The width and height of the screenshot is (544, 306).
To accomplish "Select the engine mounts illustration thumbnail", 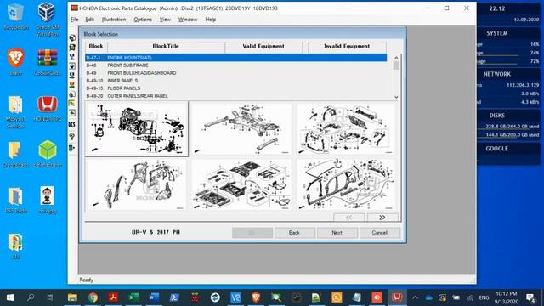I will click(137, 129).
